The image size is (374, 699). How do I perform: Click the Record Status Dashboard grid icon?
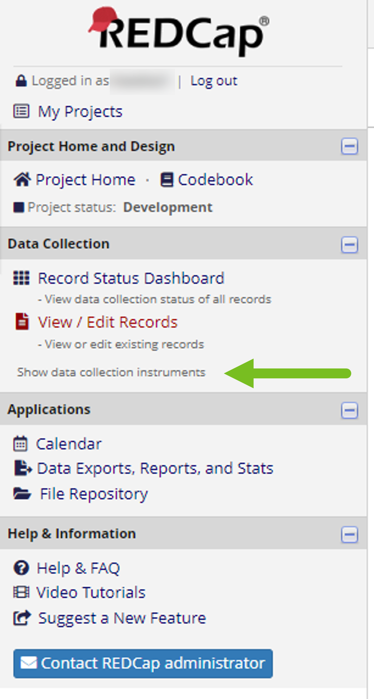click(21, 278)
